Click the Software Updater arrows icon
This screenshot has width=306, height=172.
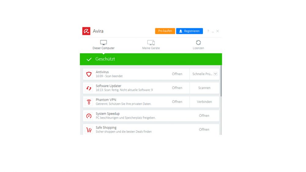(x=89, y=88)
